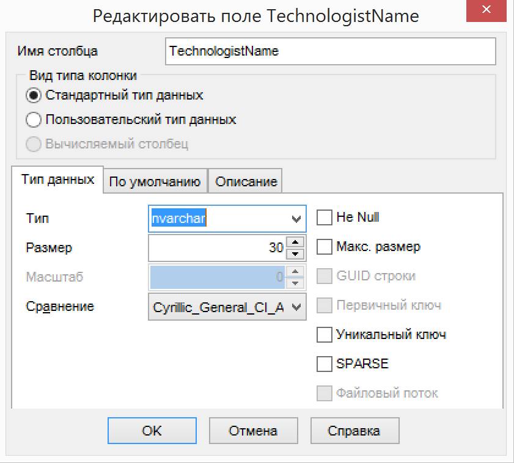Select the 'Тип данных' tab

click(57, 180)
